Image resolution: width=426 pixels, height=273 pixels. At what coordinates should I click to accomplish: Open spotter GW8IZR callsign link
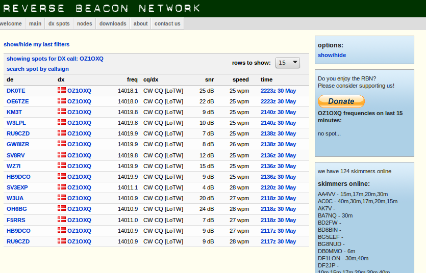coord(18,144)
